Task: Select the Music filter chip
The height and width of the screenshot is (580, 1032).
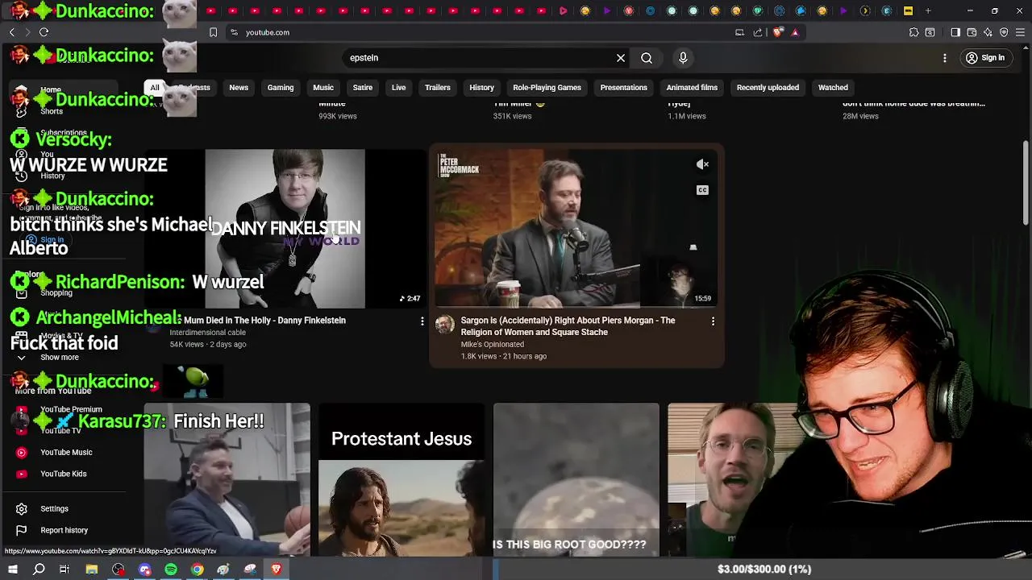Action: (x=323, y=88)
